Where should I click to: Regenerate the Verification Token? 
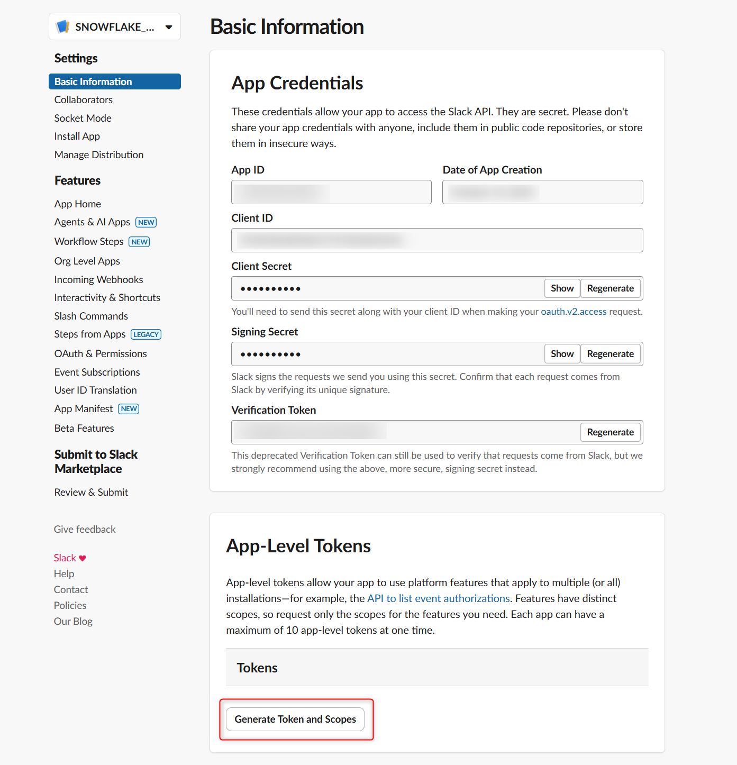(x=610, y=432)
